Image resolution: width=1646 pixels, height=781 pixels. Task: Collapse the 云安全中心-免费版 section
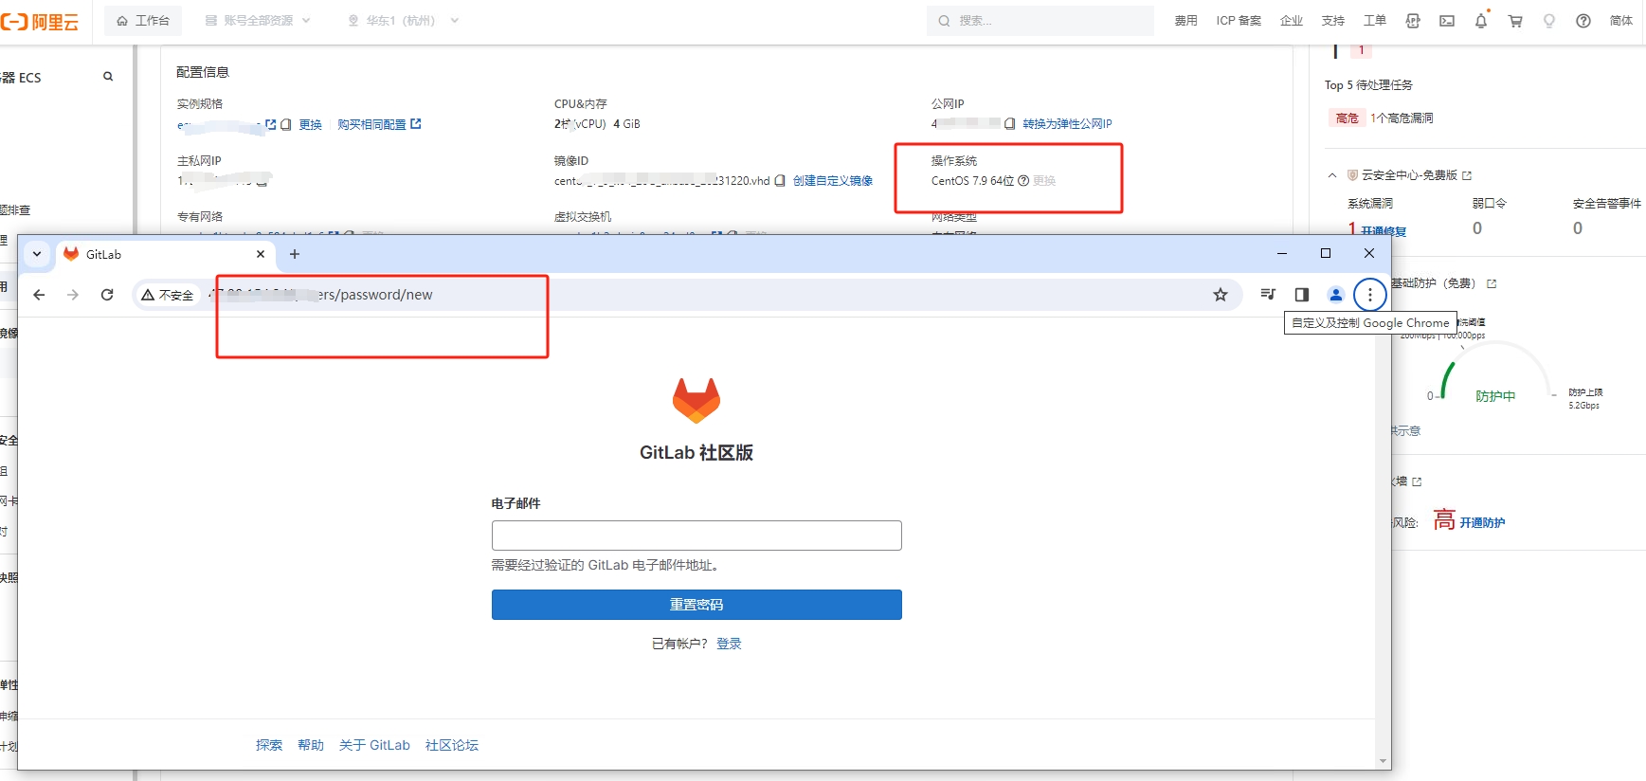click(x=1332, y=175)
